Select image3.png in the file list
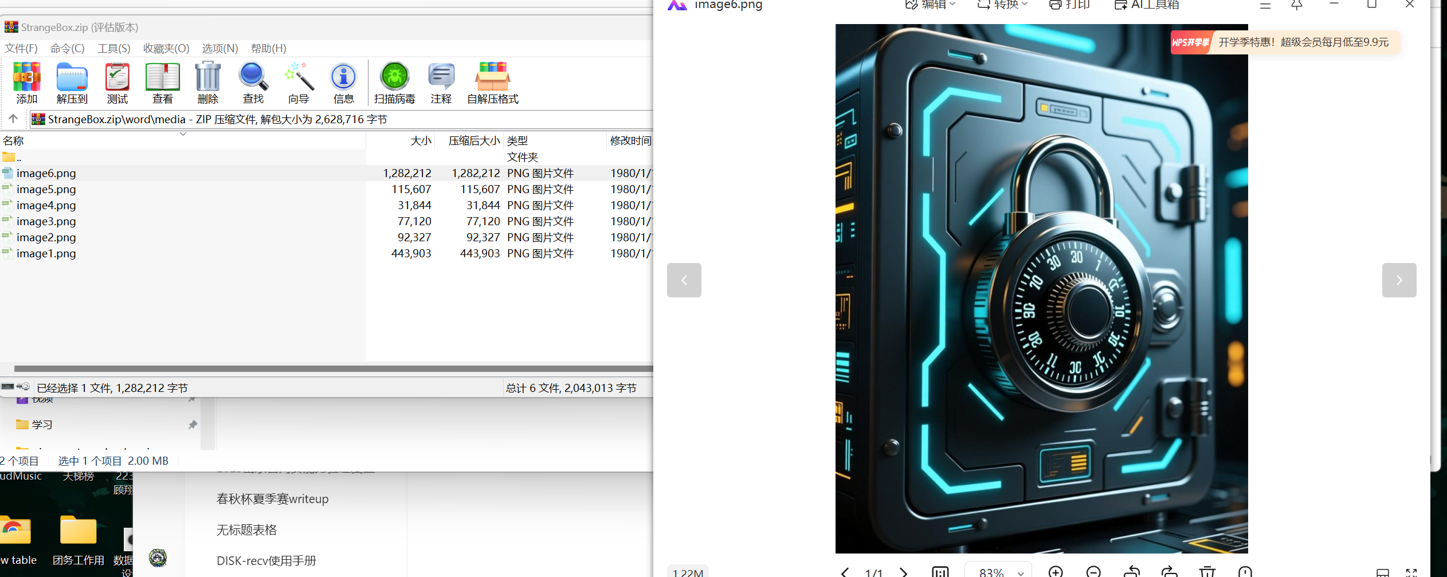1447x577 pixels. coord(46,221)
